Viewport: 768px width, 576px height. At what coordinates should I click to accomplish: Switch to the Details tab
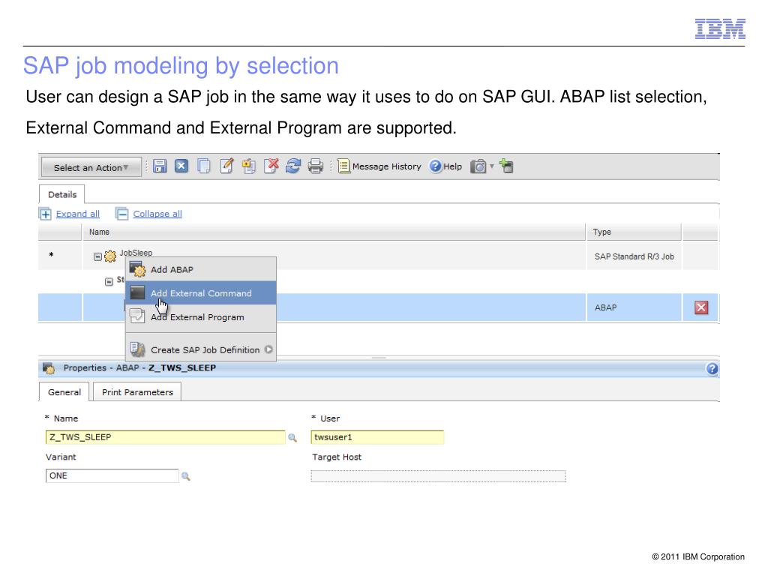click(x=62, y=194)
